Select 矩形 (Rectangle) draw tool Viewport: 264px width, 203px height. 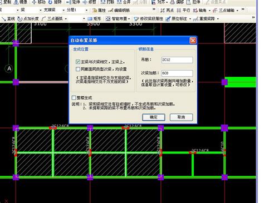(94, 19)
